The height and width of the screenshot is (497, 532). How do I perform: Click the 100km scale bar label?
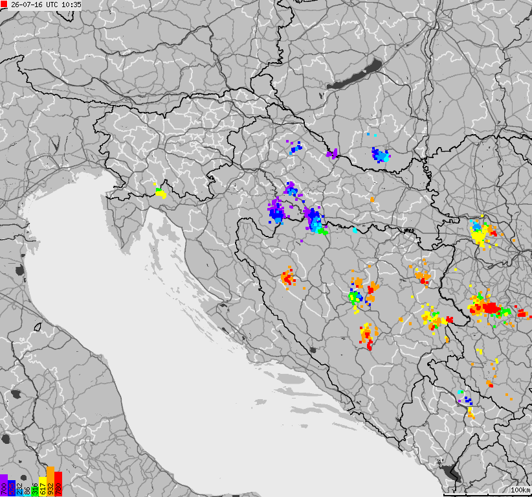coord(520,490)
